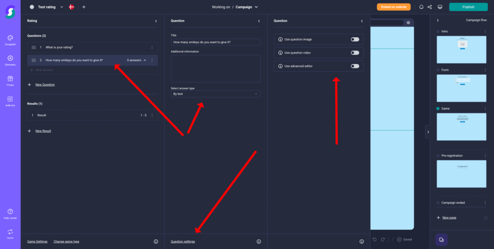Open the Test rating campaign dropdown
Screen dimensions: 494x249
(61, 7)
